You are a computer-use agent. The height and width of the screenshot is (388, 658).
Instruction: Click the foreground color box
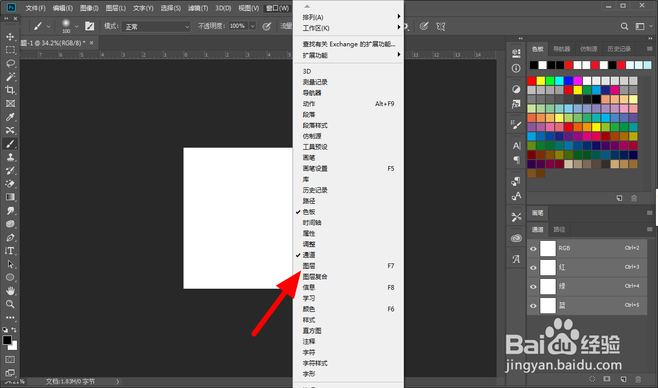[x=7, y=340]
